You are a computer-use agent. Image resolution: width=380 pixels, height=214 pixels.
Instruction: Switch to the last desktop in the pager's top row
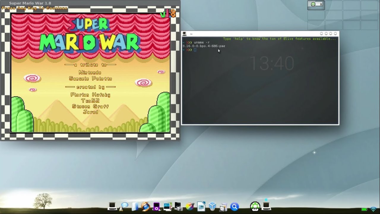tap(369, 5)
